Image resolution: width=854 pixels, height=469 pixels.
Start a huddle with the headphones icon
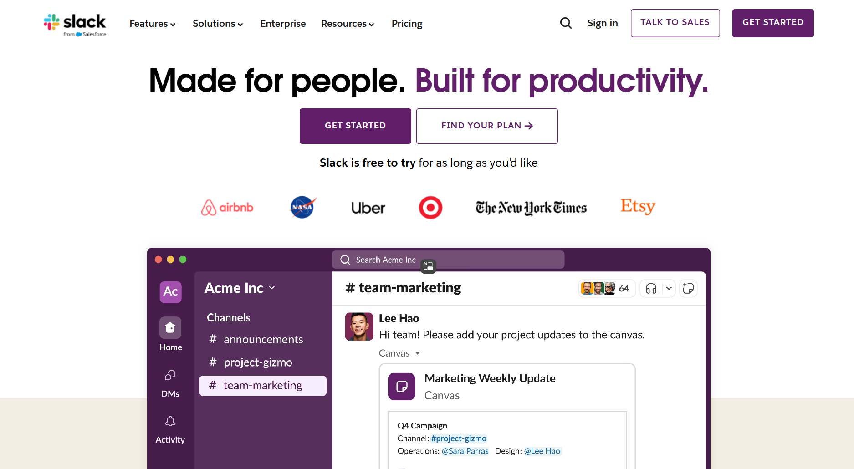[650, 288]
